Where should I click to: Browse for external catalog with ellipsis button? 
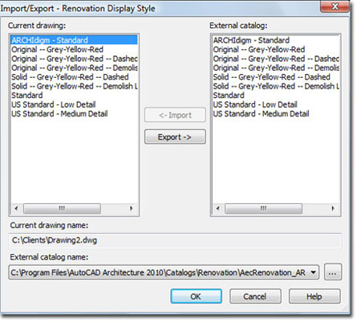[x=333, y=272]
